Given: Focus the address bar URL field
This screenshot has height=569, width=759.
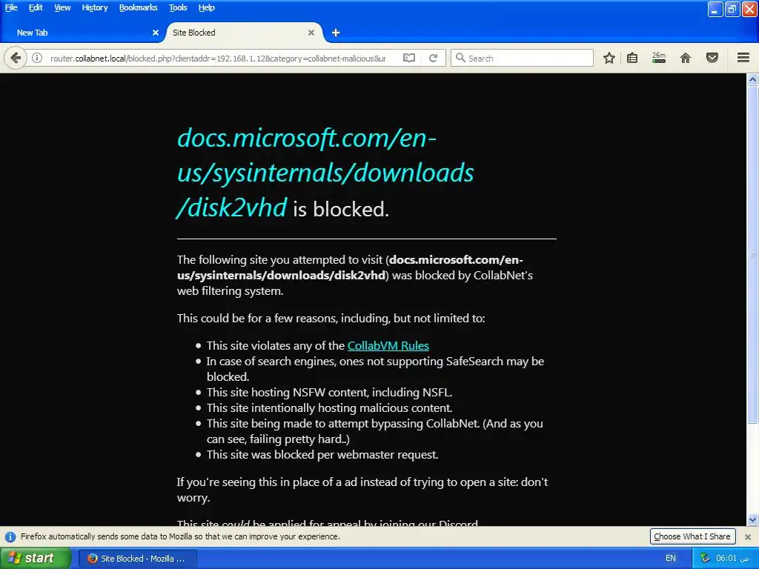Looking at the screenshot, I should [x=218, y=58].
